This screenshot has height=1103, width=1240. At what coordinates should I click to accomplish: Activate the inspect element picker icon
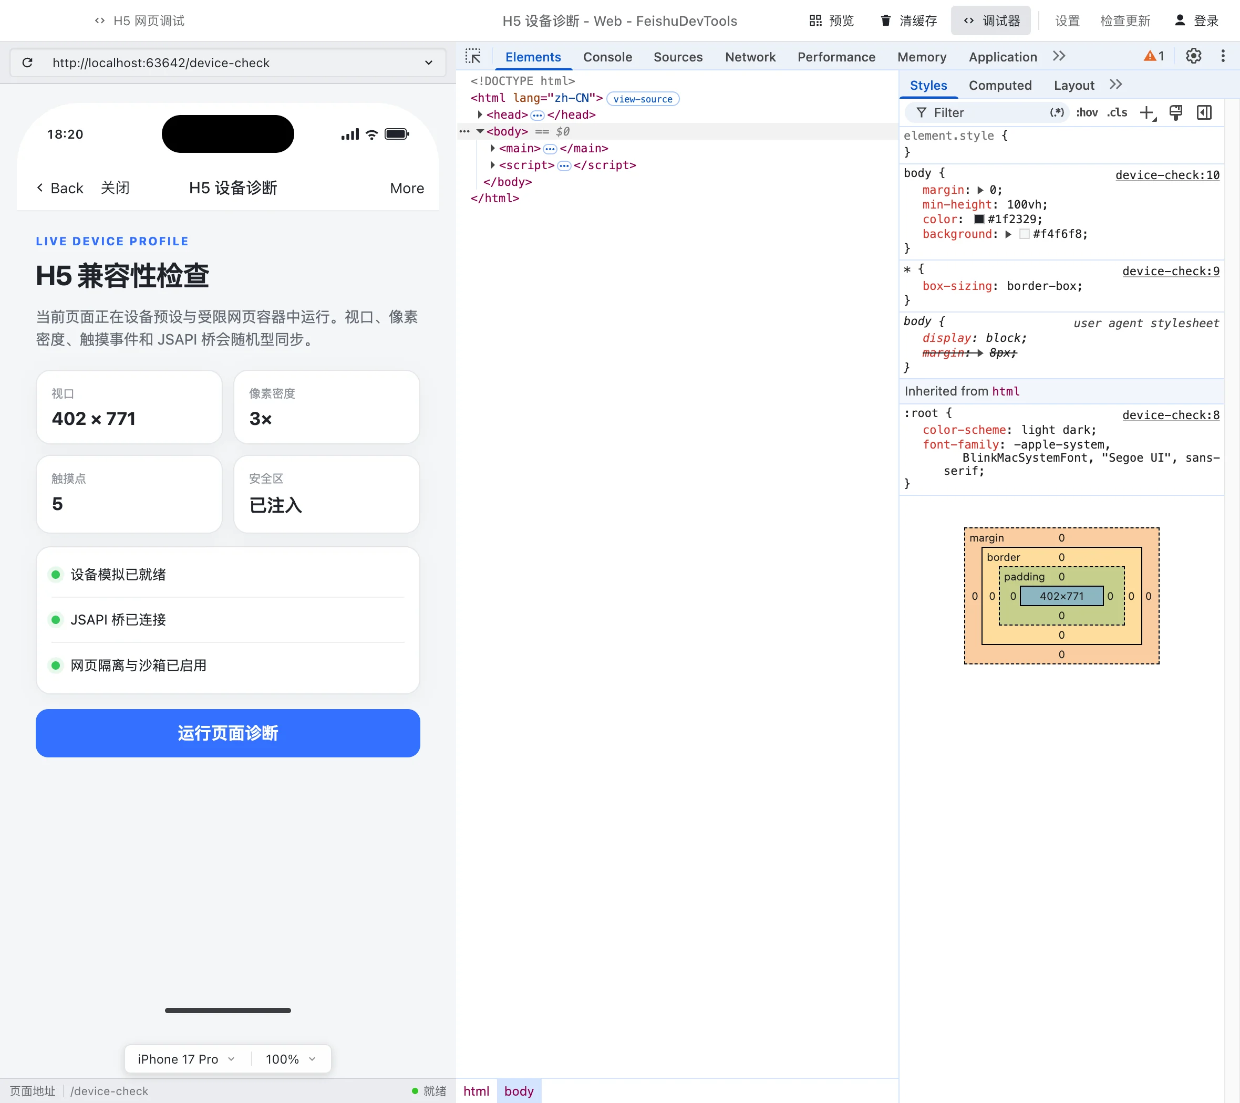coord(472,56)
